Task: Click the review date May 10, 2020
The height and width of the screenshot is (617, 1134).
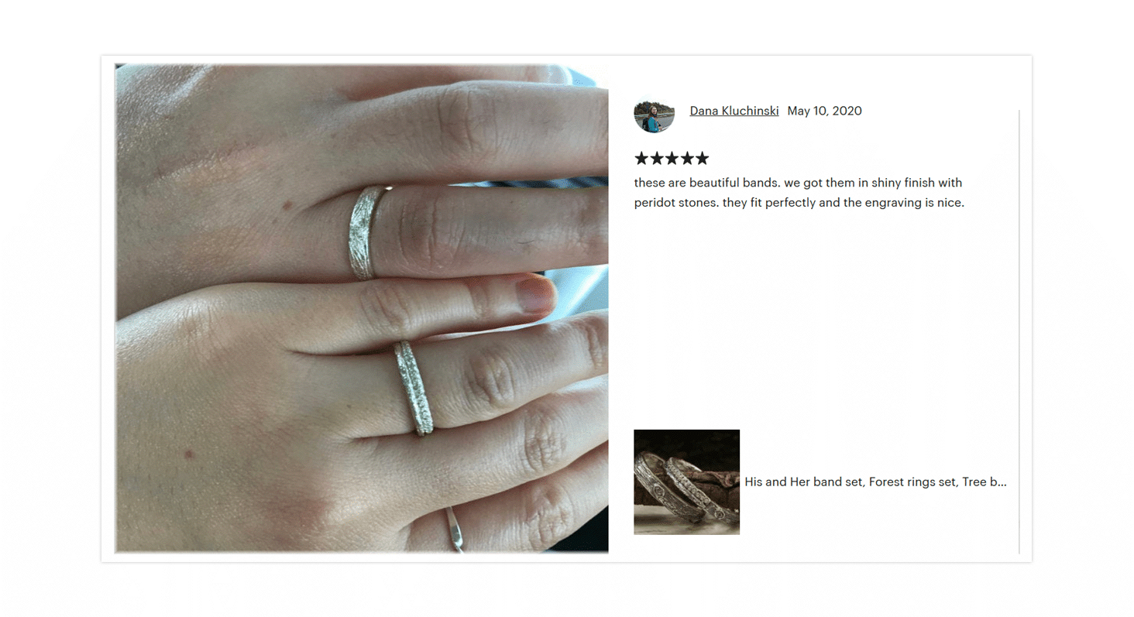Action: coord(824,111)
